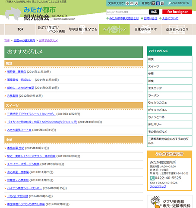Open the entry dated 2015年09月07日
Image resolution: width=196 pixels, height=208 pixels.
(32, 156)
